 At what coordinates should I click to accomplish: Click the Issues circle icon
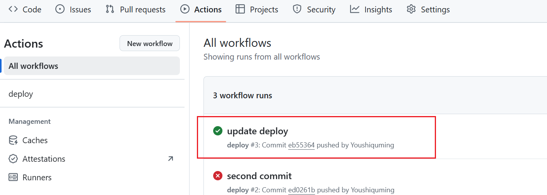tap(60, 9)
